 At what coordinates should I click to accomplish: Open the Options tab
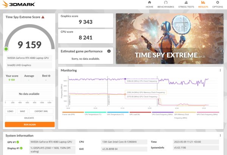point(218,4)
